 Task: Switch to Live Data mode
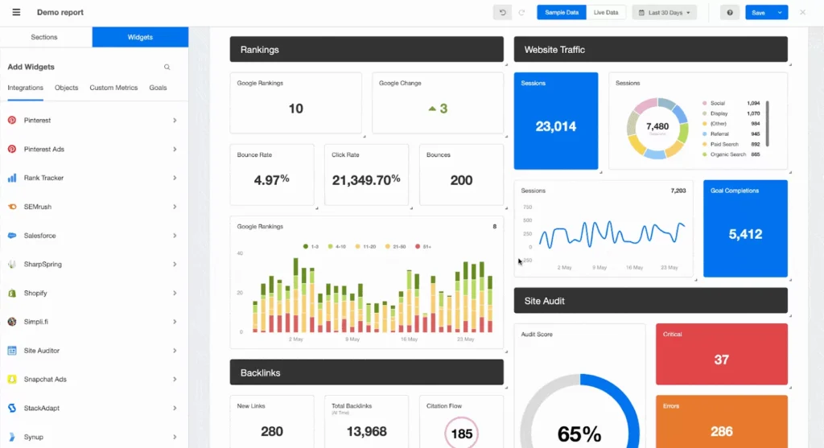pyautogui.click(x=606, y=13)
